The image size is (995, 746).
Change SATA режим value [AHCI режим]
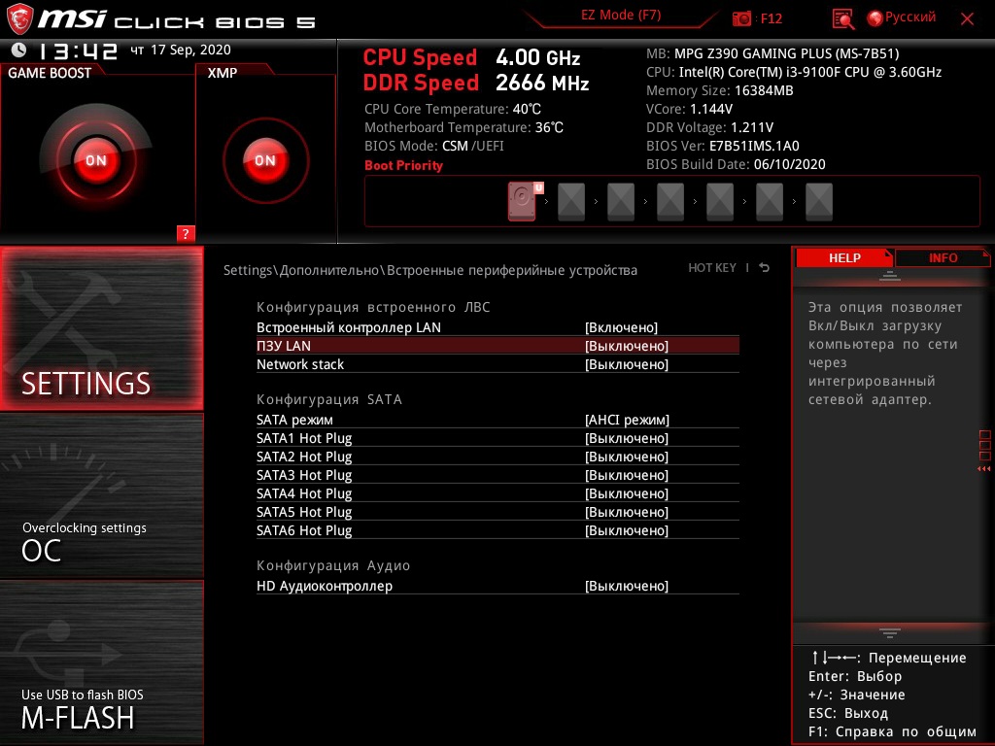coord(627,420)
